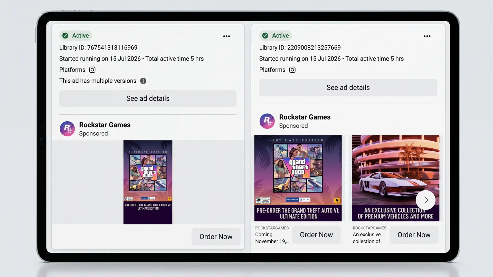Image resolution: width=493 pixels, height=277 pixels.
Task: Click Order Now next to 'Coming November 19'
Action: 316,235
